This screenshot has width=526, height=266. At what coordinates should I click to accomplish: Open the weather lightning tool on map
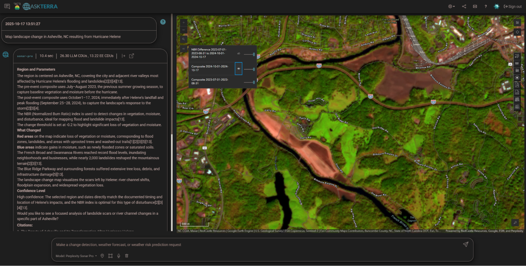pos(517,56)
